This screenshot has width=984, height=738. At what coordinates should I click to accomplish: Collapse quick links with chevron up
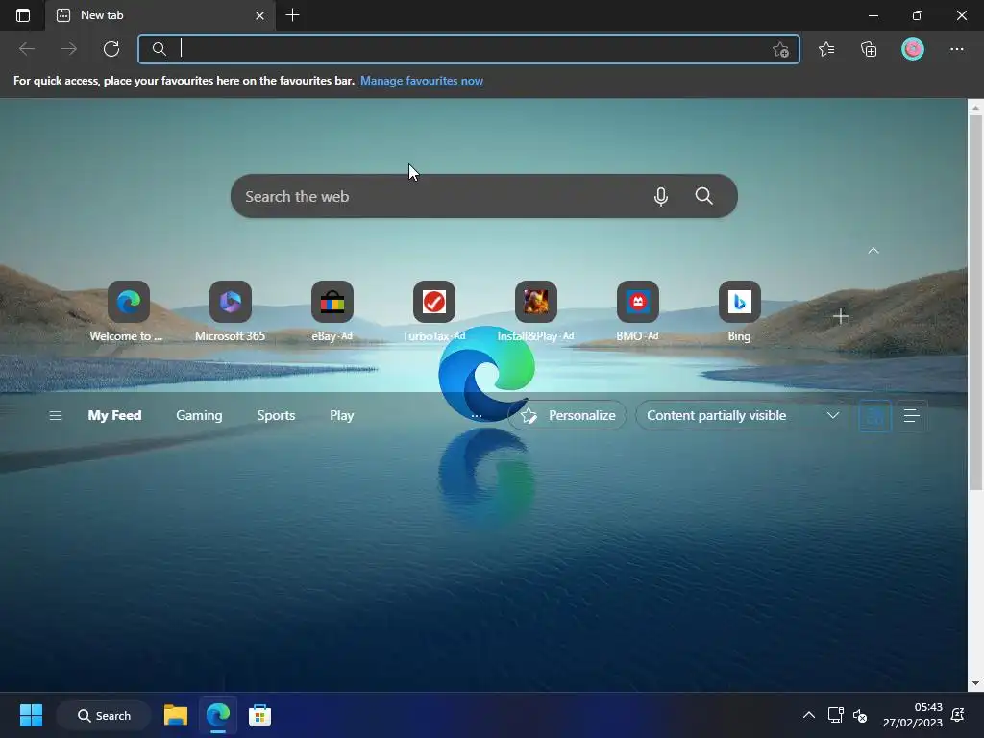point(873,251)
